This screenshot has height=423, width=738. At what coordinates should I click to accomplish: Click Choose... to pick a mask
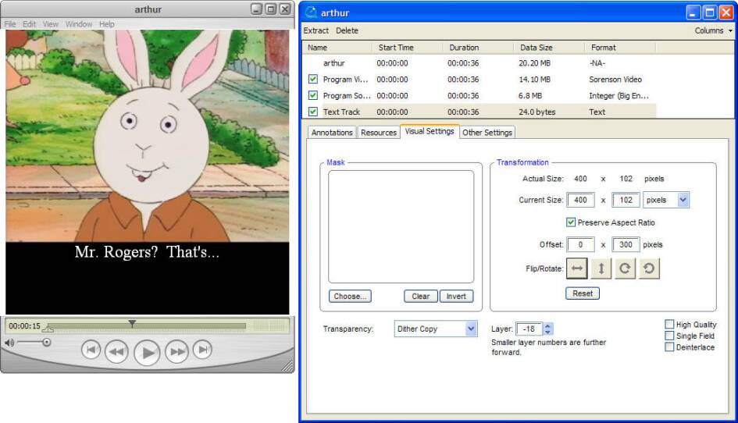coord(350,297)
